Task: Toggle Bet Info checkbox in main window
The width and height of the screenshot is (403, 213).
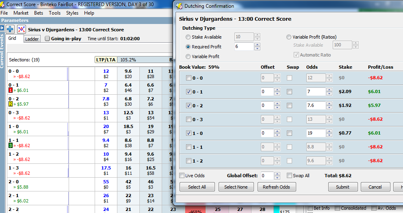Action: (310, 208)
